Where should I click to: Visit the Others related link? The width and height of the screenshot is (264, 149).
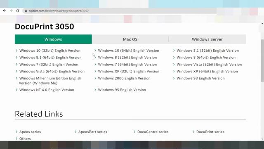[x=25, y=139]
